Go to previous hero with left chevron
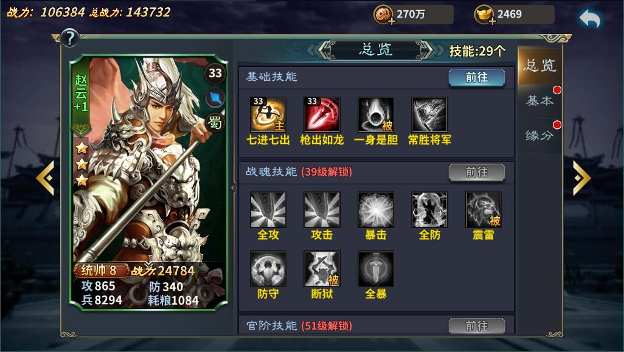The image size is (624, 352). tap(45, 178)
